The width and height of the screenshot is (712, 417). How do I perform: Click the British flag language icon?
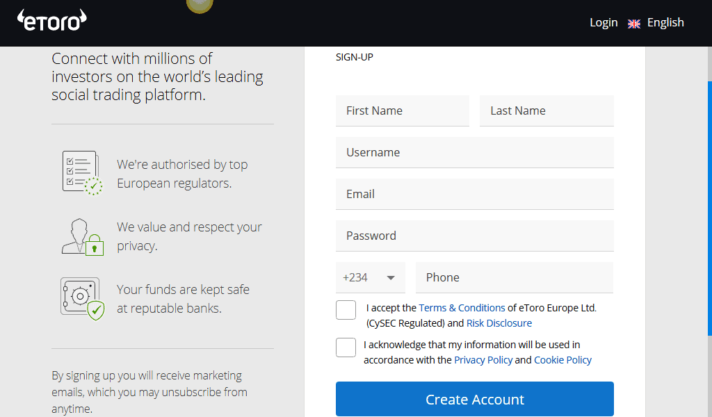[x=633, y=23]
